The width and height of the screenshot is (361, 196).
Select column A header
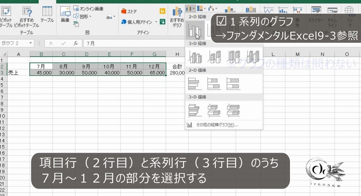[18, 54]
